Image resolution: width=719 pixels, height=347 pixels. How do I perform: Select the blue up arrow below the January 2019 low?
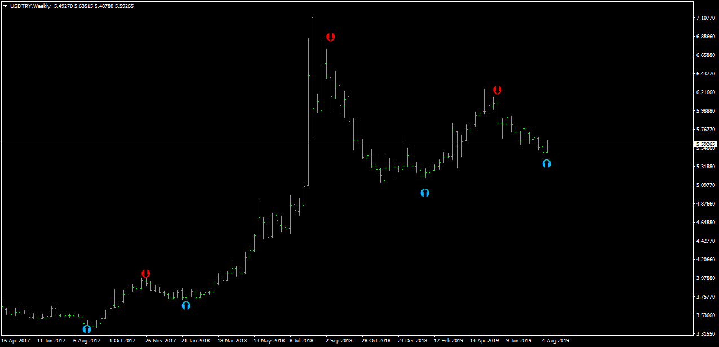[x=425, y=193]
